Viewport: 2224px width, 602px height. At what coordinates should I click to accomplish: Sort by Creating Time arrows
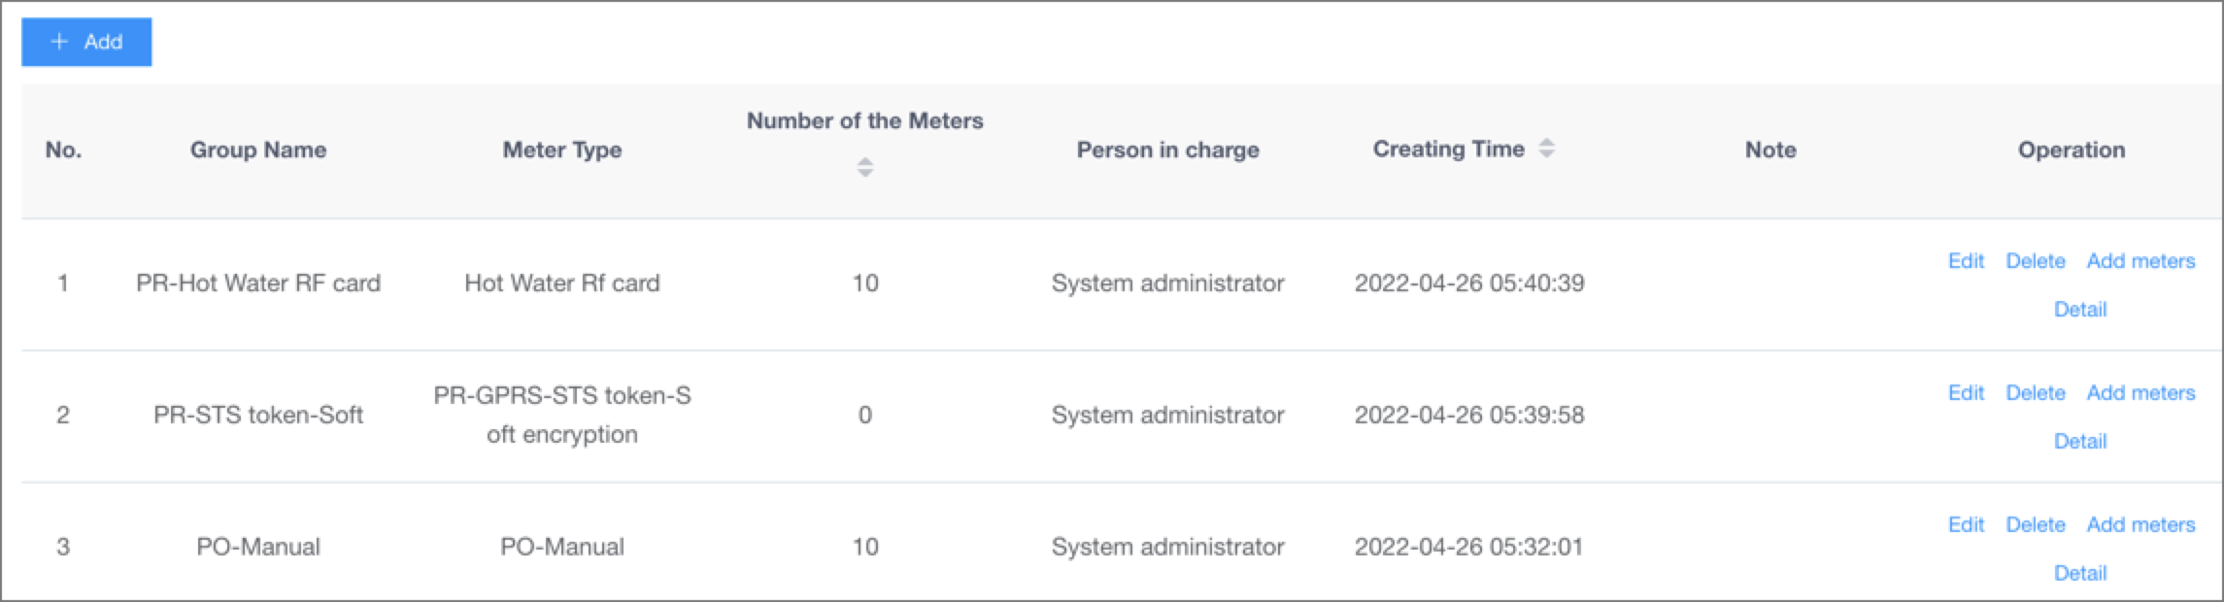[x=1547, y=149]
